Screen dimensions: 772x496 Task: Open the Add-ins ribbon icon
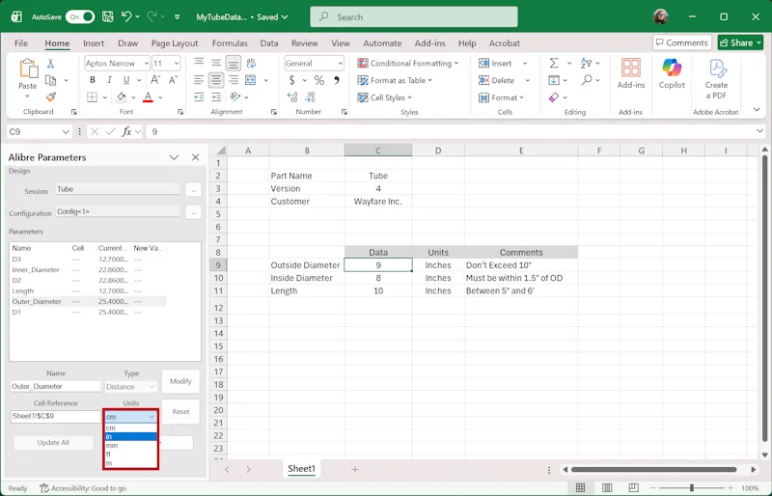pos(631,68)
